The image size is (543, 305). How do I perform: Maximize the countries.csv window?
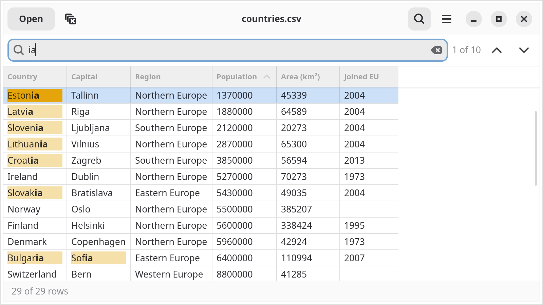[x=499, y=19]
